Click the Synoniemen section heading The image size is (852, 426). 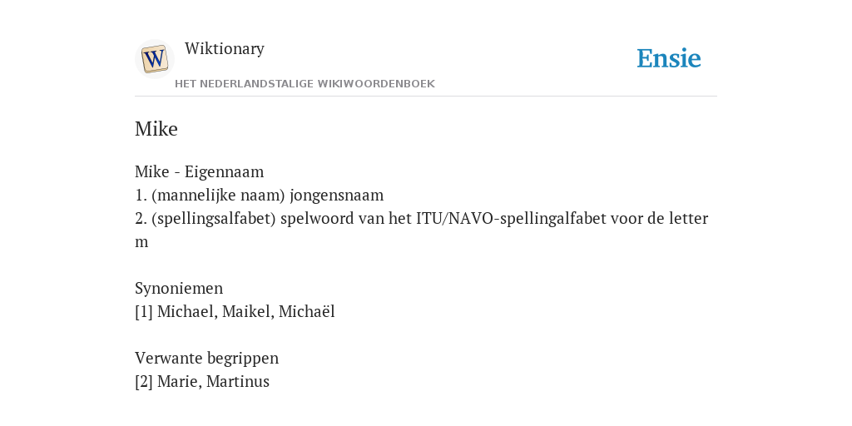point(179,288)
